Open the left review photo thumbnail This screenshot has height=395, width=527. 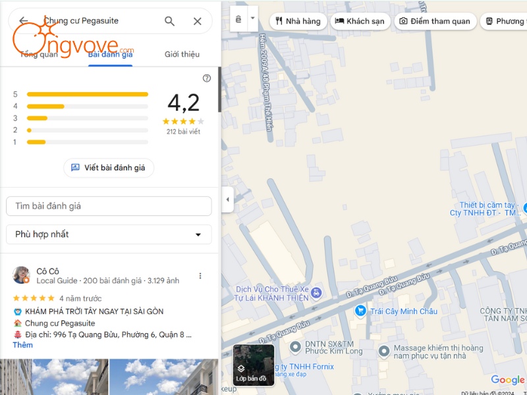click(x=54, y=377)
